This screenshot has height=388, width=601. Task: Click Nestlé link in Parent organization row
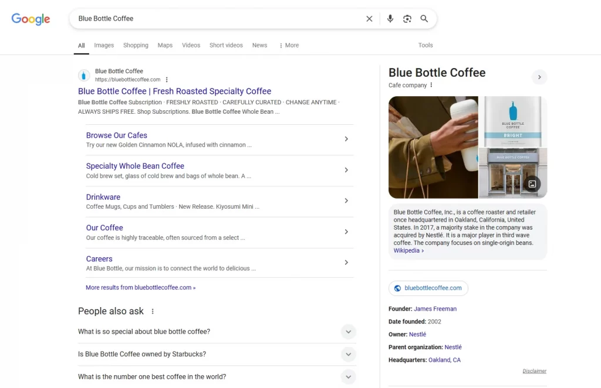coord(453,347)
